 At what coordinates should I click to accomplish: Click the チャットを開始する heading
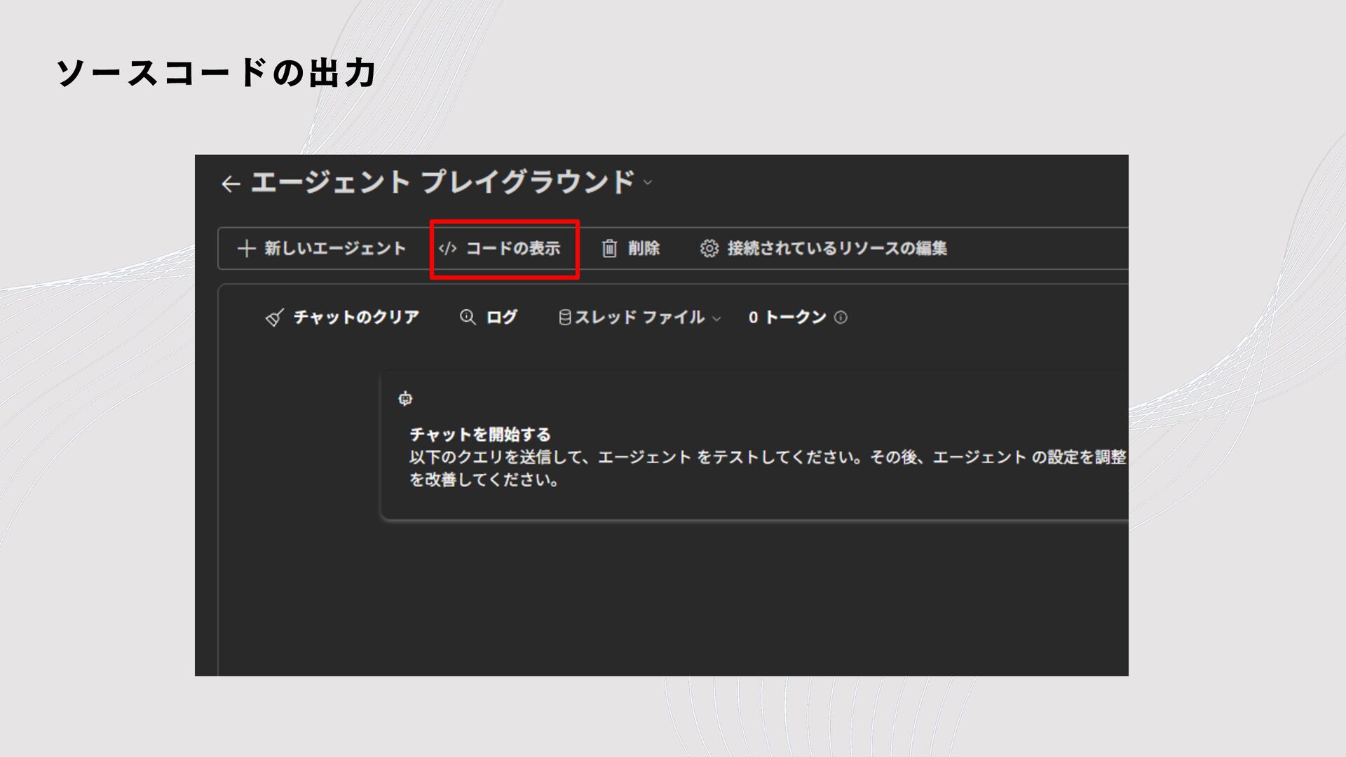[x=480, y=435]
